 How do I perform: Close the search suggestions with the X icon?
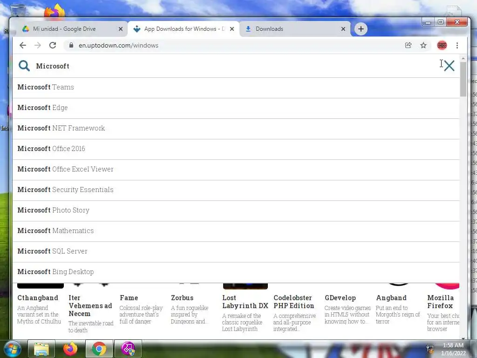[x=449, y=65]
